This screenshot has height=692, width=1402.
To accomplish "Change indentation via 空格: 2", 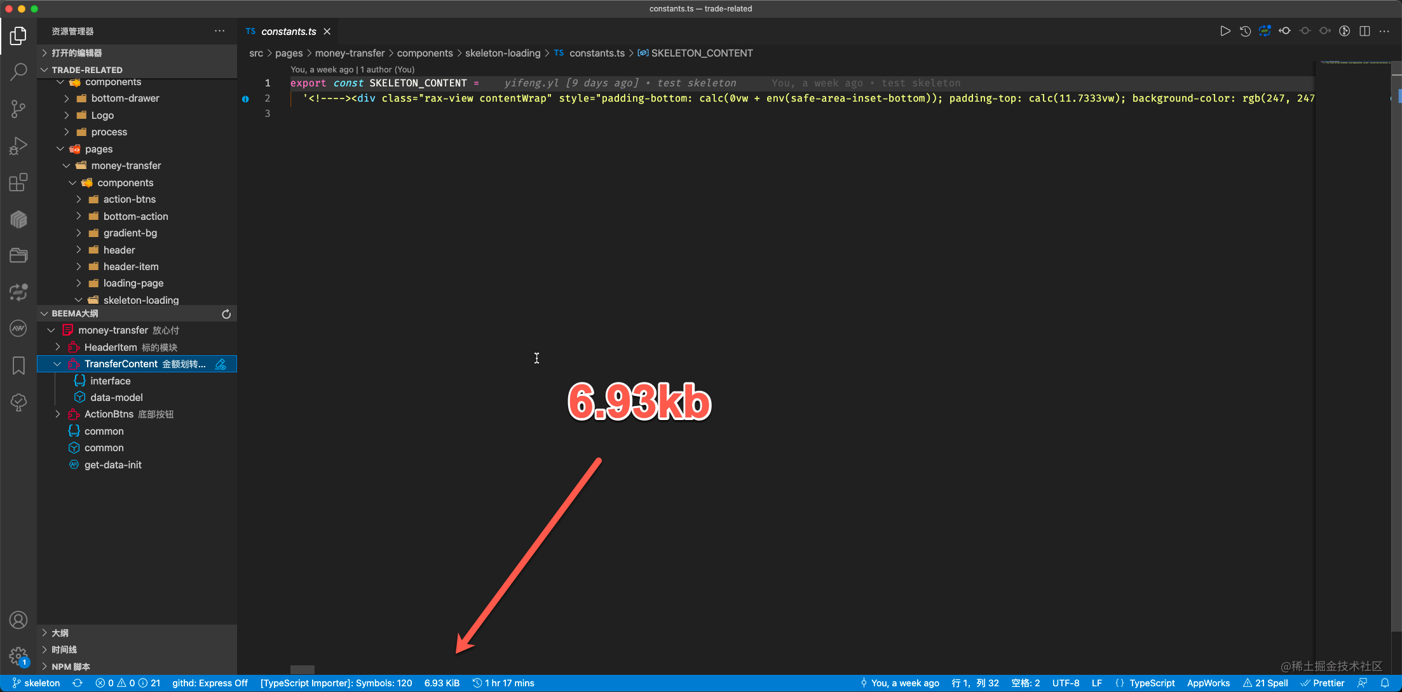I will click(1026, 683).
